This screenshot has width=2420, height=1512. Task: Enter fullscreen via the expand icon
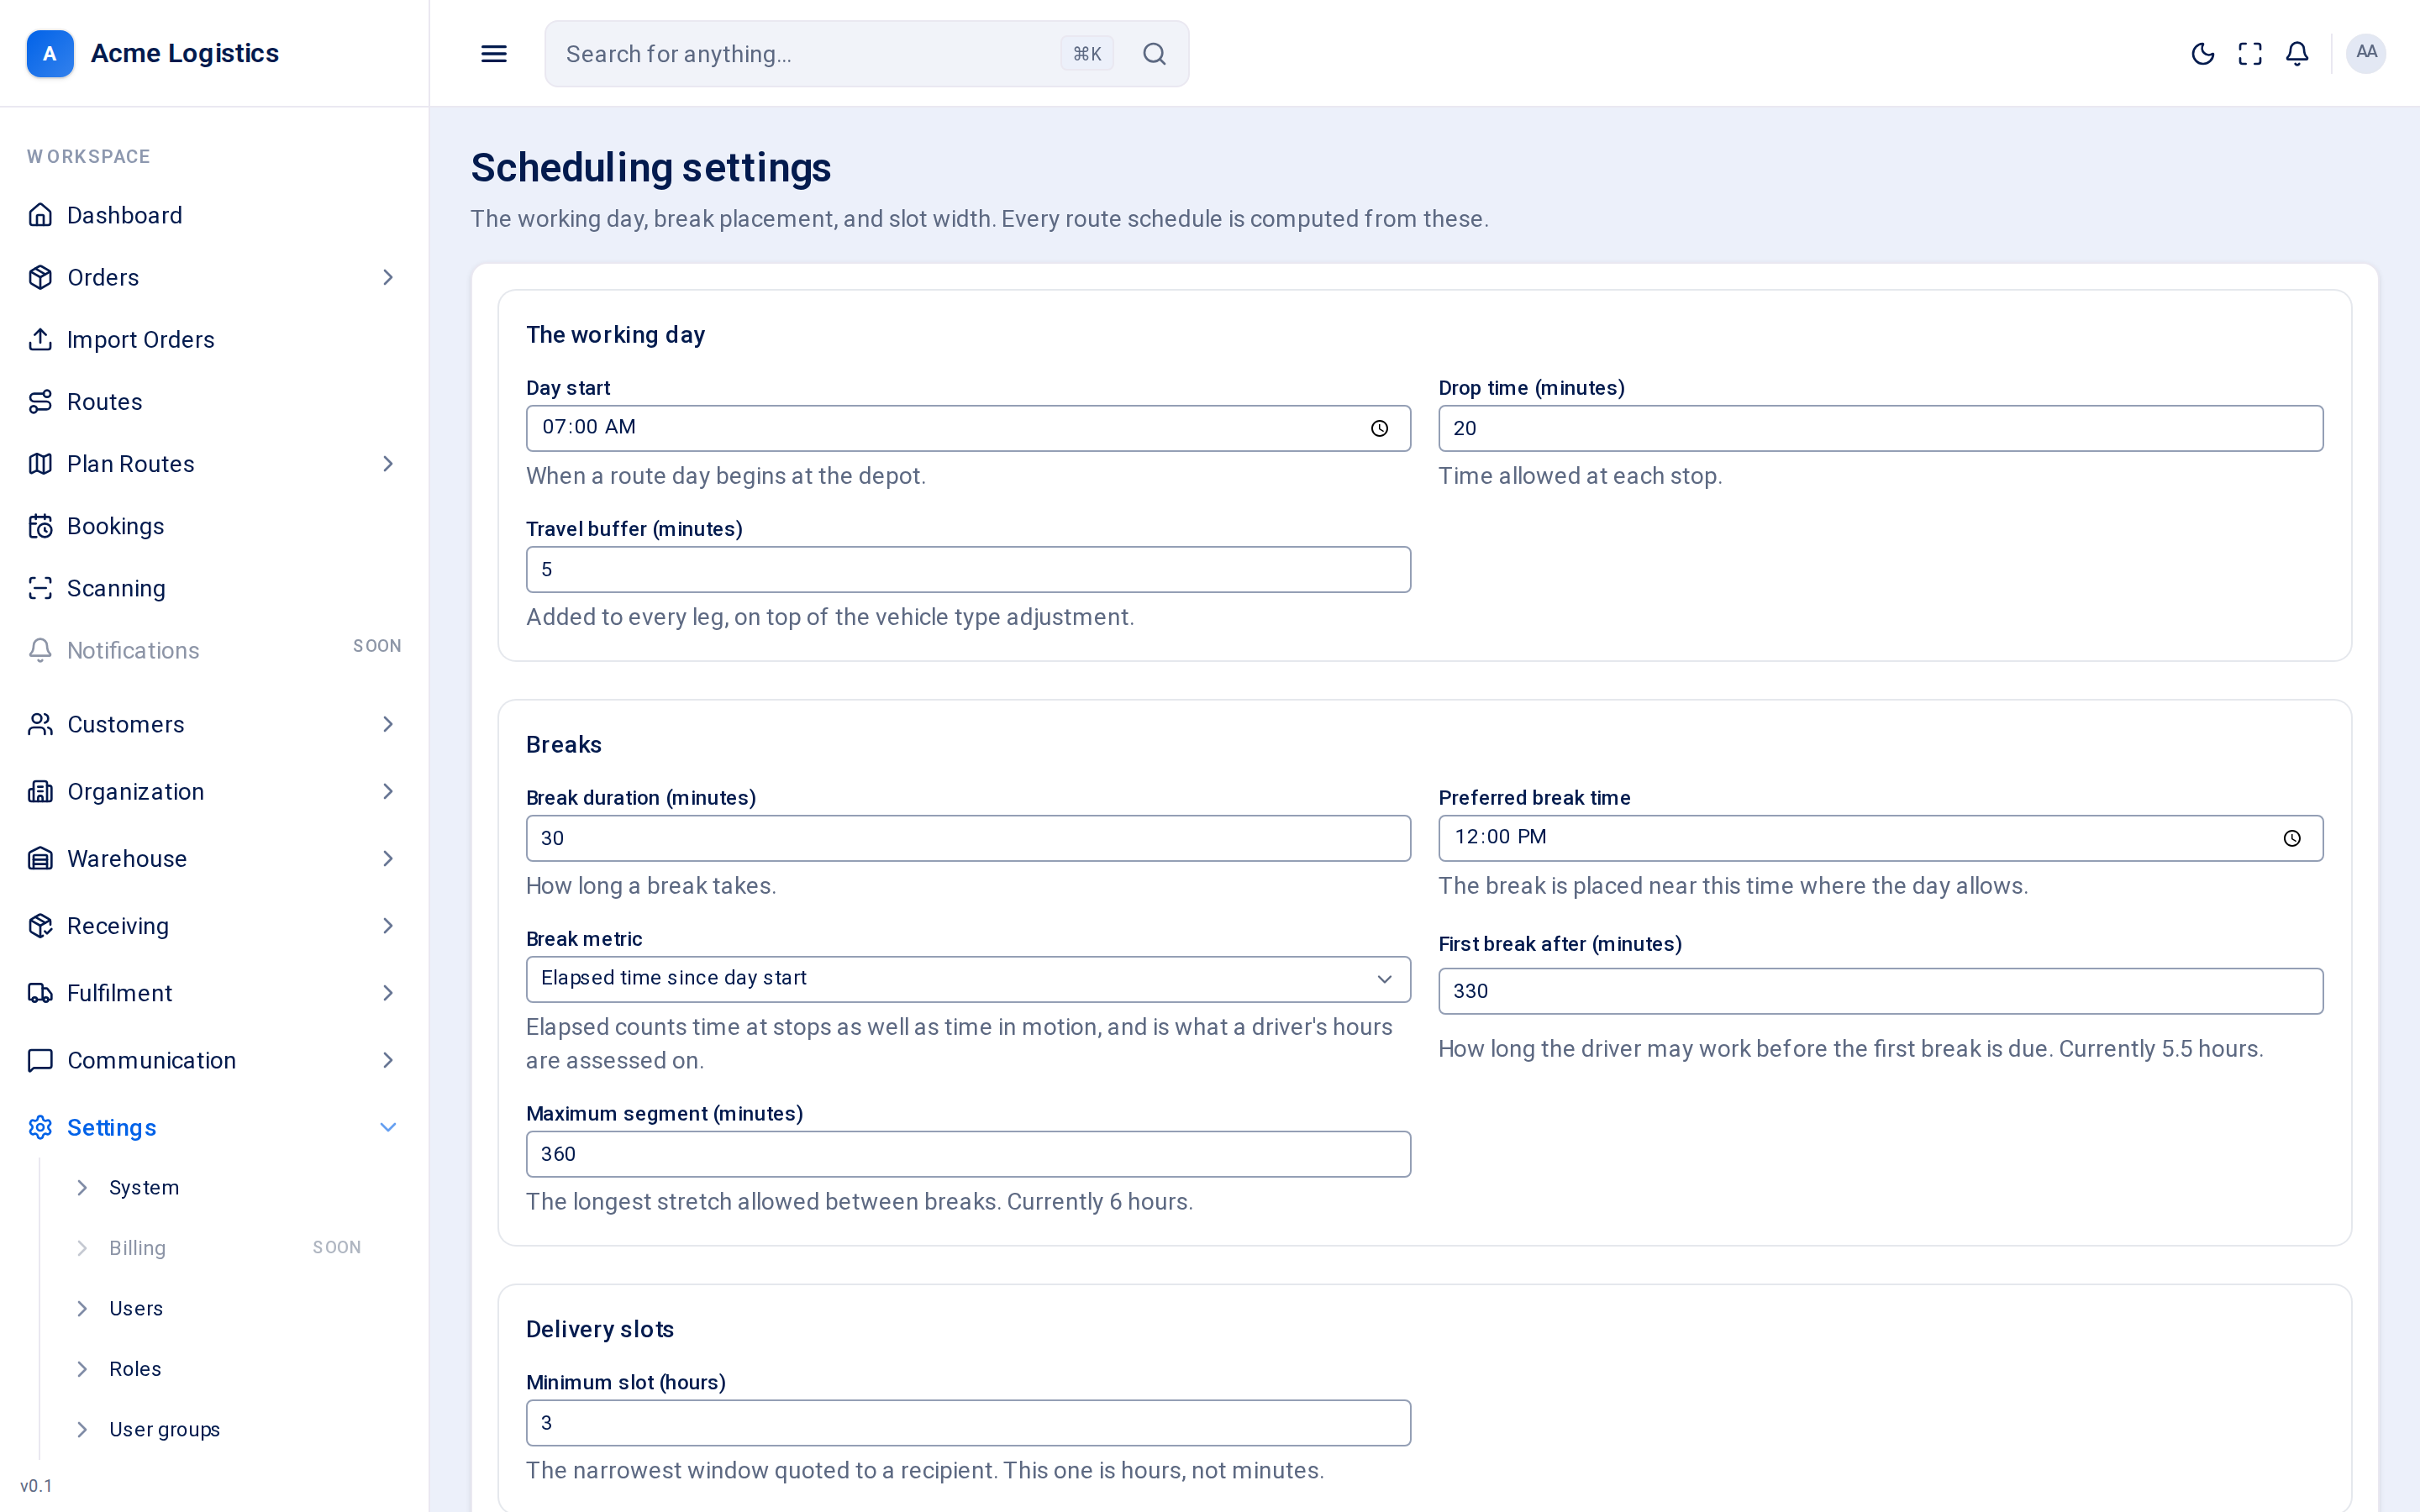tap(2250, 54)
